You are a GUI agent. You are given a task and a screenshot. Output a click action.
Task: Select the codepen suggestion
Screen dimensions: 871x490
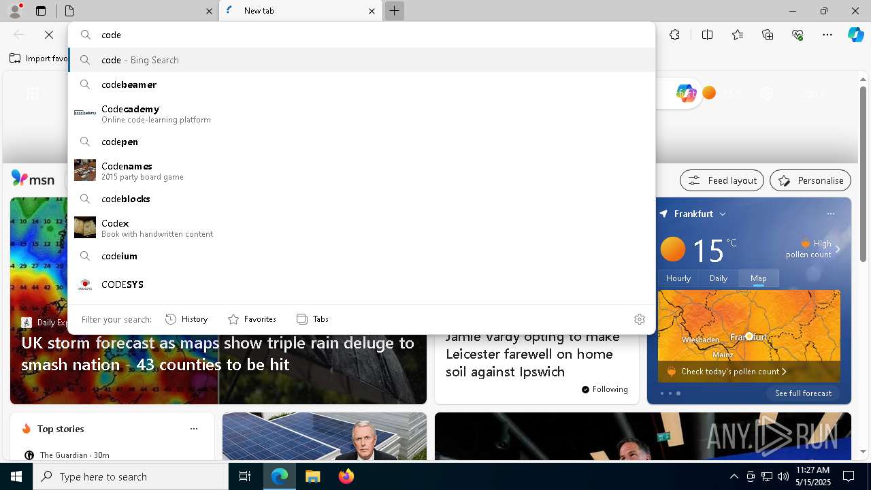tap(361, 142)
